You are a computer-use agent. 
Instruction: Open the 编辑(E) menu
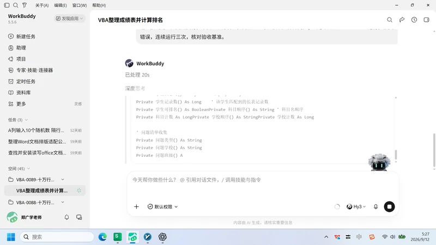click(60, 5)
